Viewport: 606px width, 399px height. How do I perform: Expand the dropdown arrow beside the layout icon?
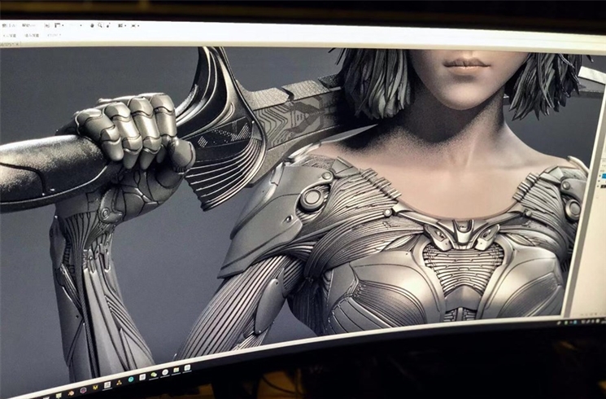coord(63,25)
